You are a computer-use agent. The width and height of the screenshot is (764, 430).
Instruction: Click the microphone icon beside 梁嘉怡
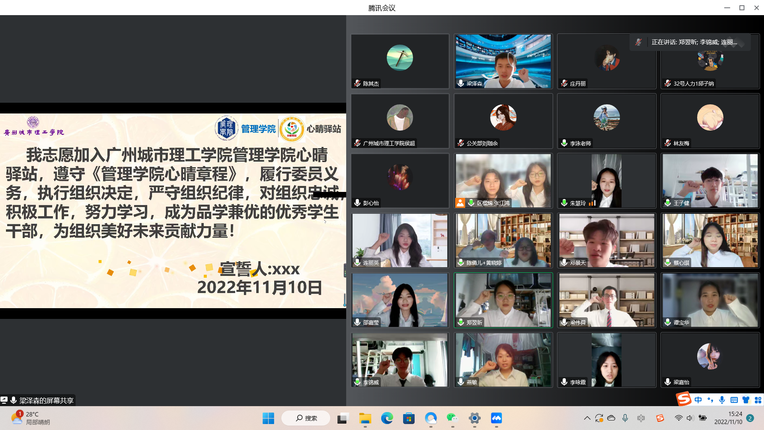click(668, 382)
